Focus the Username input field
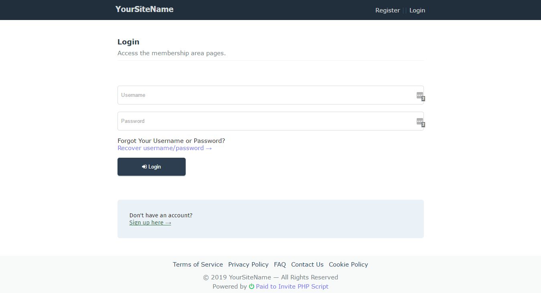The height and width of the screenshot is (293, 541). 265,95
